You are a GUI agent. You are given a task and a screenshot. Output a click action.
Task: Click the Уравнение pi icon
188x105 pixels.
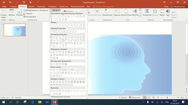[147, 11]
